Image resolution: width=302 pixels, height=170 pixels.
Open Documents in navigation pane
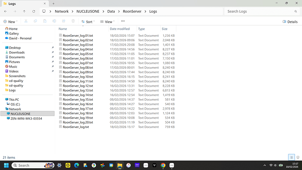point(15,57)
